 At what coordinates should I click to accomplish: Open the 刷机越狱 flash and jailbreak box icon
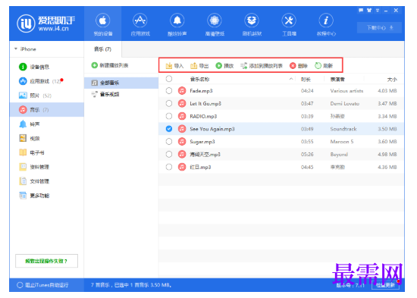click(x=252, y=20)
